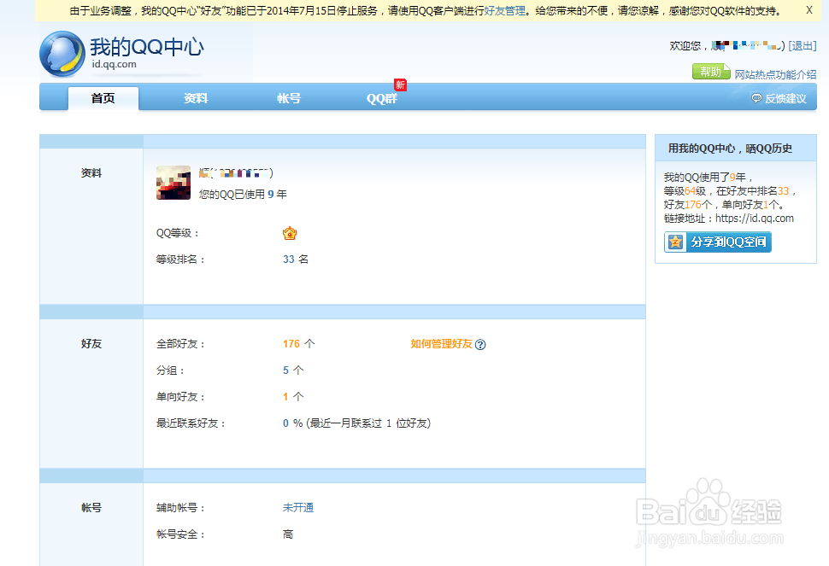Dismiss the yellow notice banner with X
The width and height of the screenshot is (829, 566).
click(x=808, y=10)
